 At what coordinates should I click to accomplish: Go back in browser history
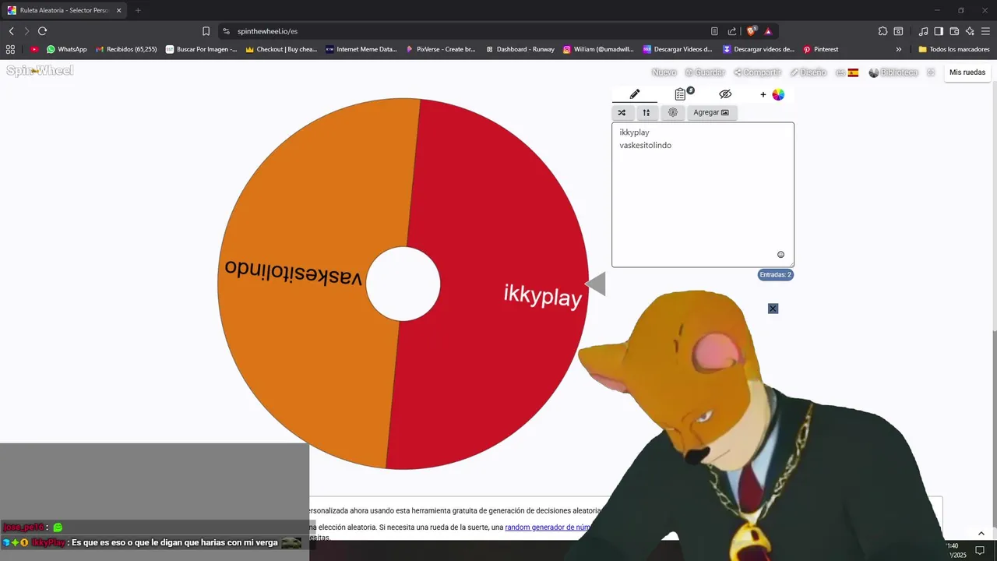tap(11, 31)
